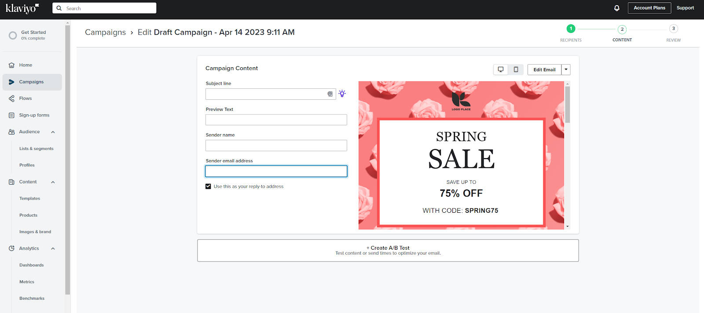Click the emoji icon in subject line
This screenshot has width=704, height=313.
(330, 94)
